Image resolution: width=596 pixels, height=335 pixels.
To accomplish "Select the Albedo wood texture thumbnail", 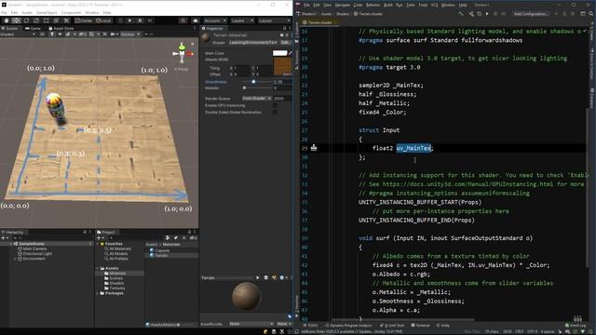I will [x=283, y=66].
